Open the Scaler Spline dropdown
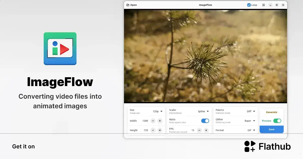This screenshot has height=159, width=303. pos(203,111)
